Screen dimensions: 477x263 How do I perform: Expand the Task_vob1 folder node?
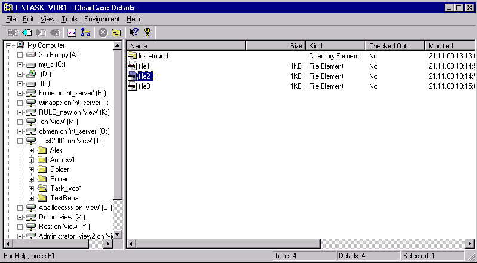[x=31, y=188]
